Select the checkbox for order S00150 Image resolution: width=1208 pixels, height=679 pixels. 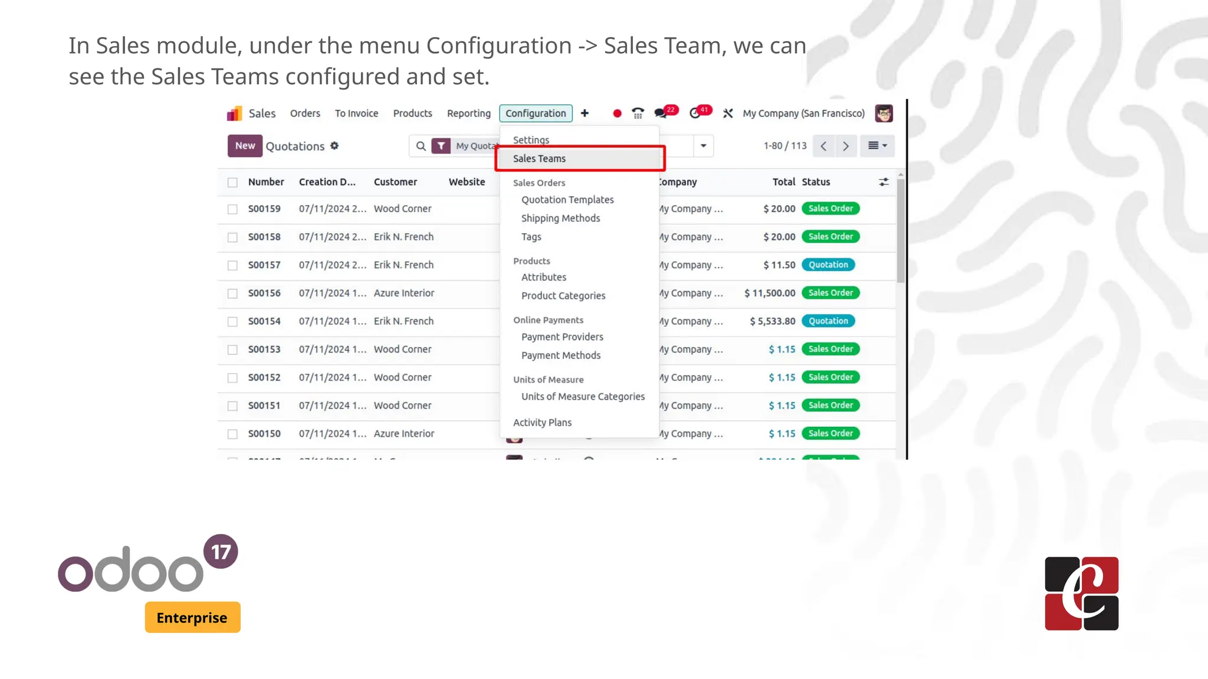click(x=232, y=434)
